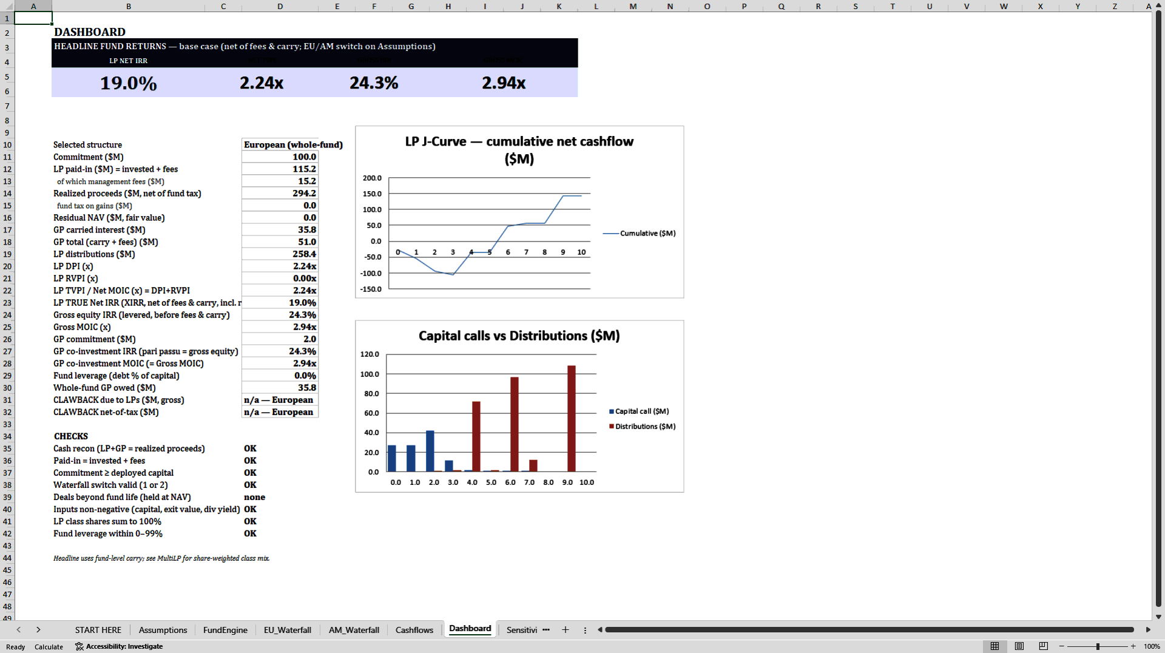Select the Dashboard sheet tab
1165x653 pixels.
point(470,629)
